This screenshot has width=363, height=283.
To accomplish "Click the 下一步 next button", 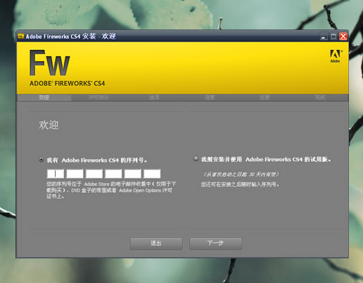I will (x=216, y=244).
